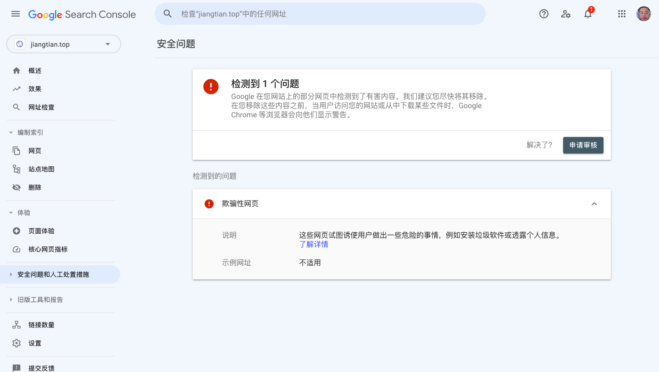Click the 申请审核 button
This screenshot has height=372, width=659.
tap(583, 145)
